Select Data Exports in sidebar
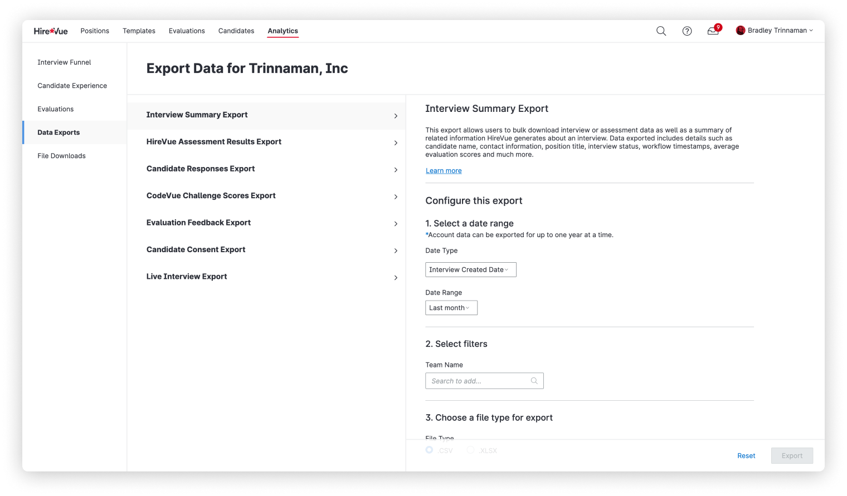This screenshot has width=847, height=496. click(x=75, y=132)
